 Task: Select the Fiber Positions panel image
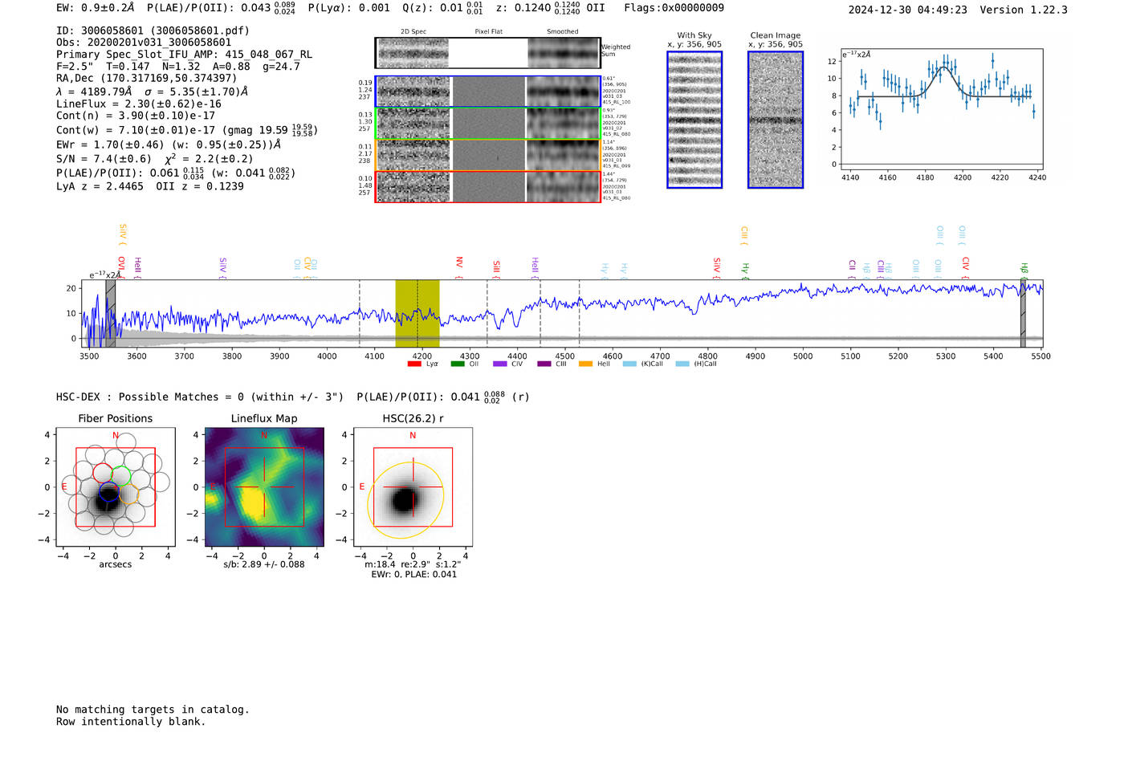(x=116, y=487)
